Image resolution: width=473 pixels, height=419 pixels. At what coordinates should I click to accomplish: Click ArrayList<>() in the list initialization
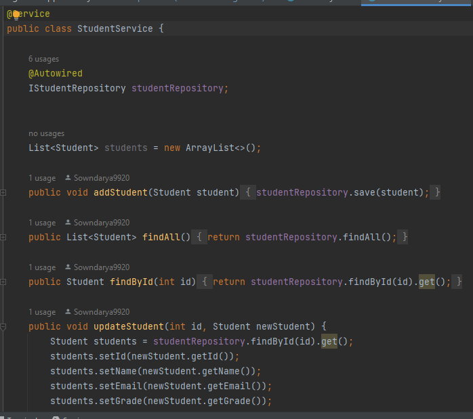tap(221, 148)
